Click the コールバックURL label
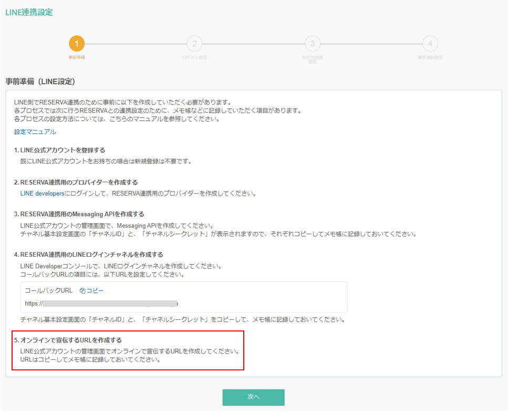 [x=48, y=290]
